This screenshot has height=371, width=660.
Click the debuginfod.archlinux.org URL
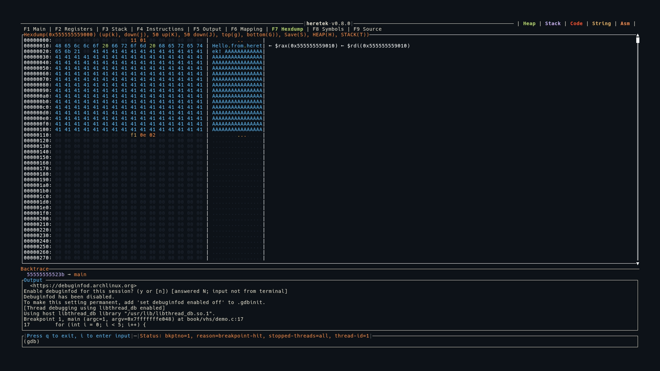(83, 286)
